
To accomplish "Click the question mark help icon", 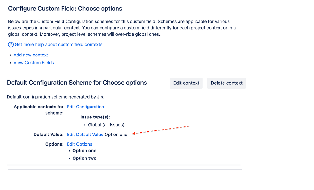I will 11,45.
